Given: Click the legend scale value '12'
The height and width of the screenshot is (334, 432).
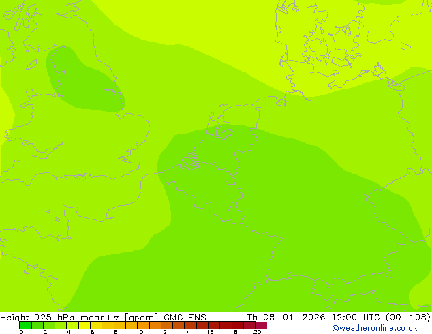Looking at the screenshot, I should click(163, 332).
